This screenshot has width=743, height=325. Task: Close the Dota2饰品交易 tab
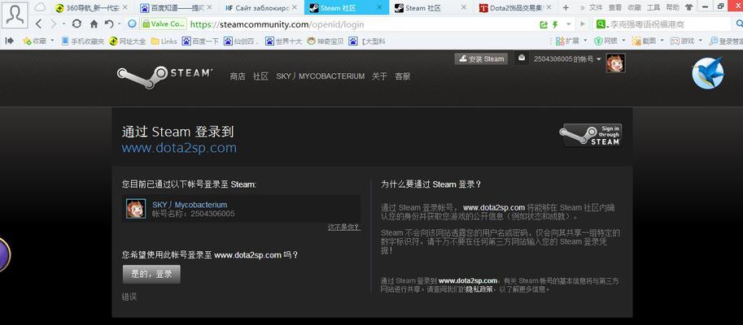point(548,8)
